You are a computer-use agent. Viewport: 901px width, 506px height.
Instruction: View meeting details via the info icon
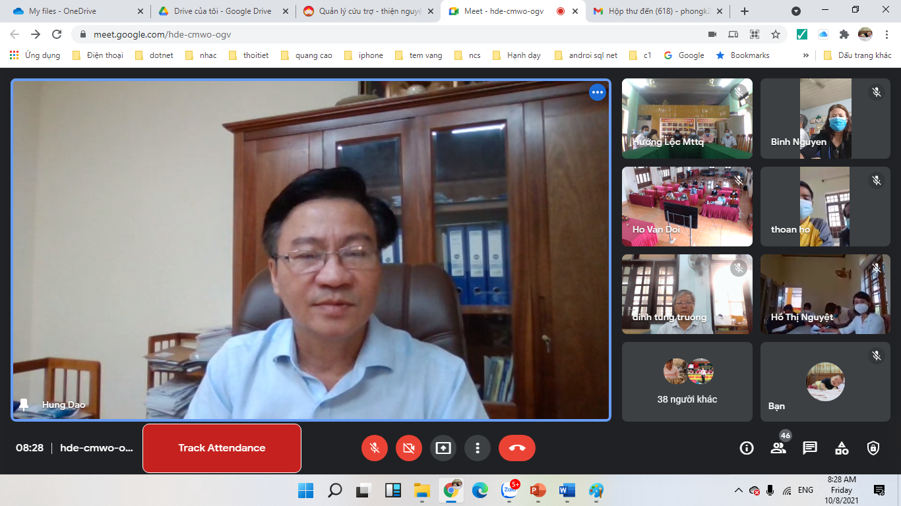746,447
